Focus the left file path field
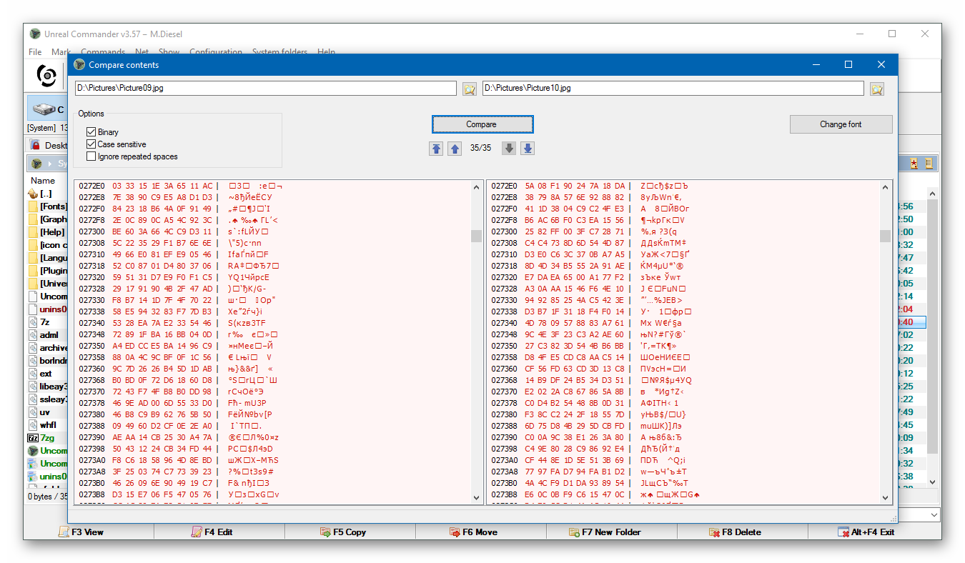Viewport: 965px width, 563px height. (265, 88)
